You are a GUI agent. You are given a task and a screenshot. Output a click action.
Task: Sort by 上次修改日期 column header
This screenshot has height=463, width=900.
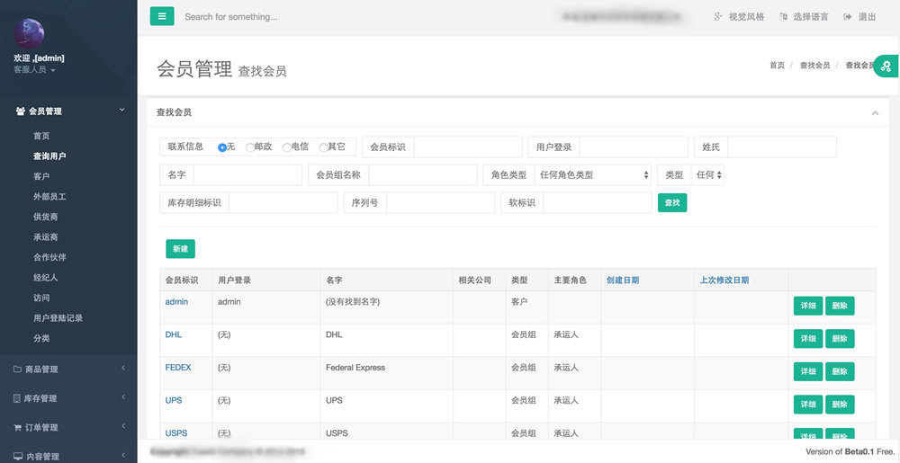tap(724, 280)
